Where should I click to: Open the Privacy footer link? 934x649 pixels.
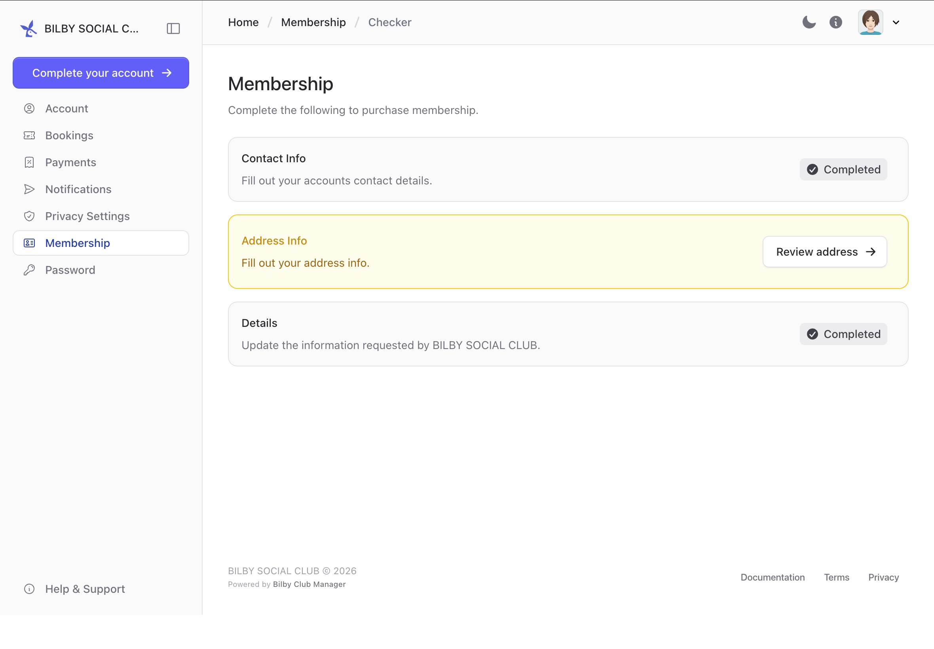883,577
